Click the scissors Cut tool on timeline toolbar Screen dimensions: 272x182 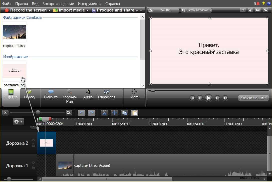(x=104, y=113)
